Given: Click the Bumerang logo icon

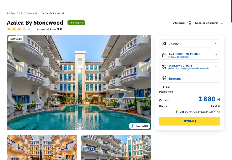Looking at the screenshot, I should point(176,112).
